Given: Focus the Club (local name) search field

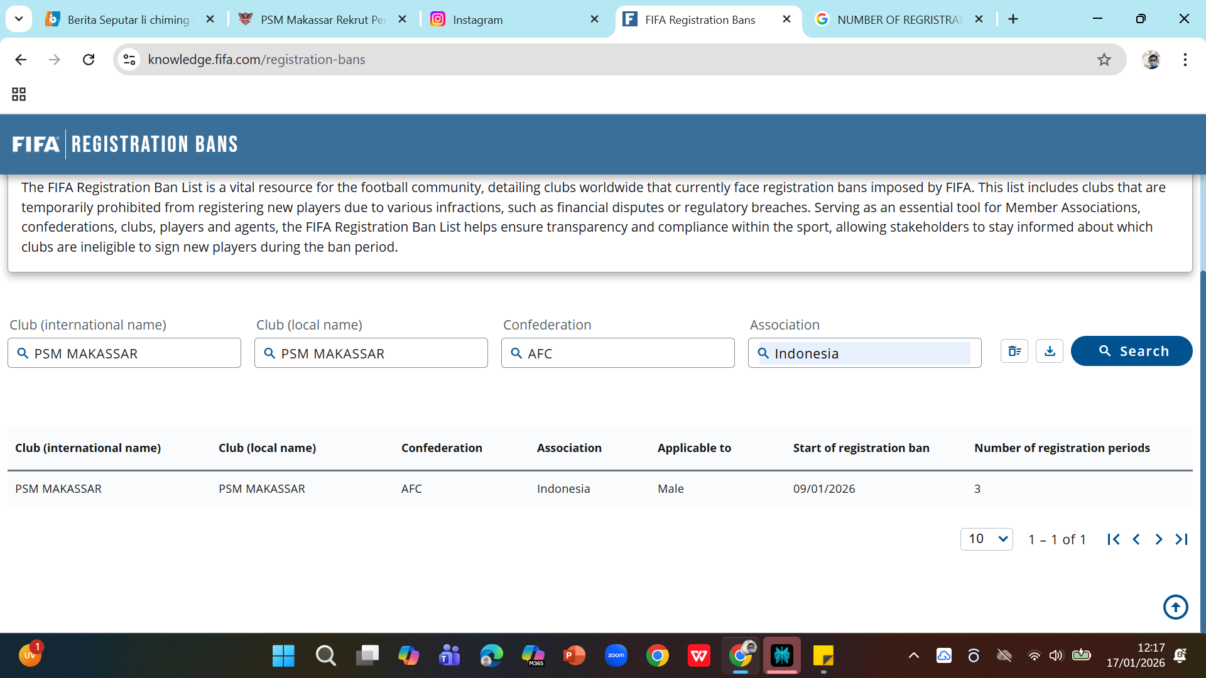Looking at the screenshot, I should coord(371,353).
